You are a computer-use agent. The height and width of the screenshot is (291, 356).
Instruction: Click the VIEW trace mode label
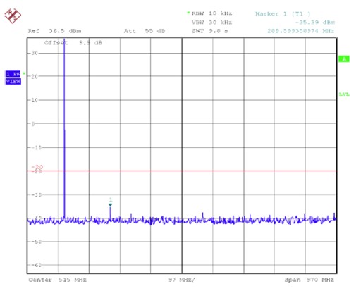(13, 82)
